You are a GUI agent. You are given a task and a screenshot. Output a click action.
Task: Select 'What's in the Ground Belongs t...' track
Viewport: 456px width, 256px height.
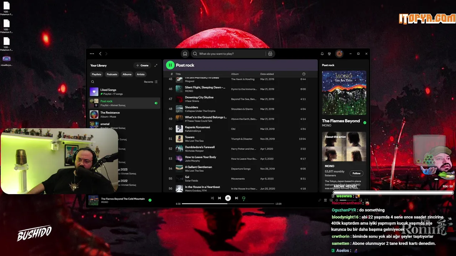[x=240, y=119]
